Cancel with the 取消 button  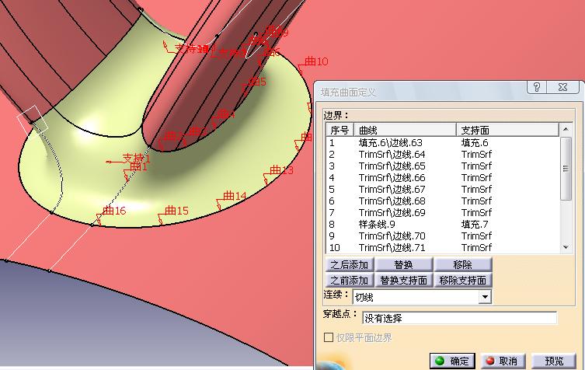503,361
